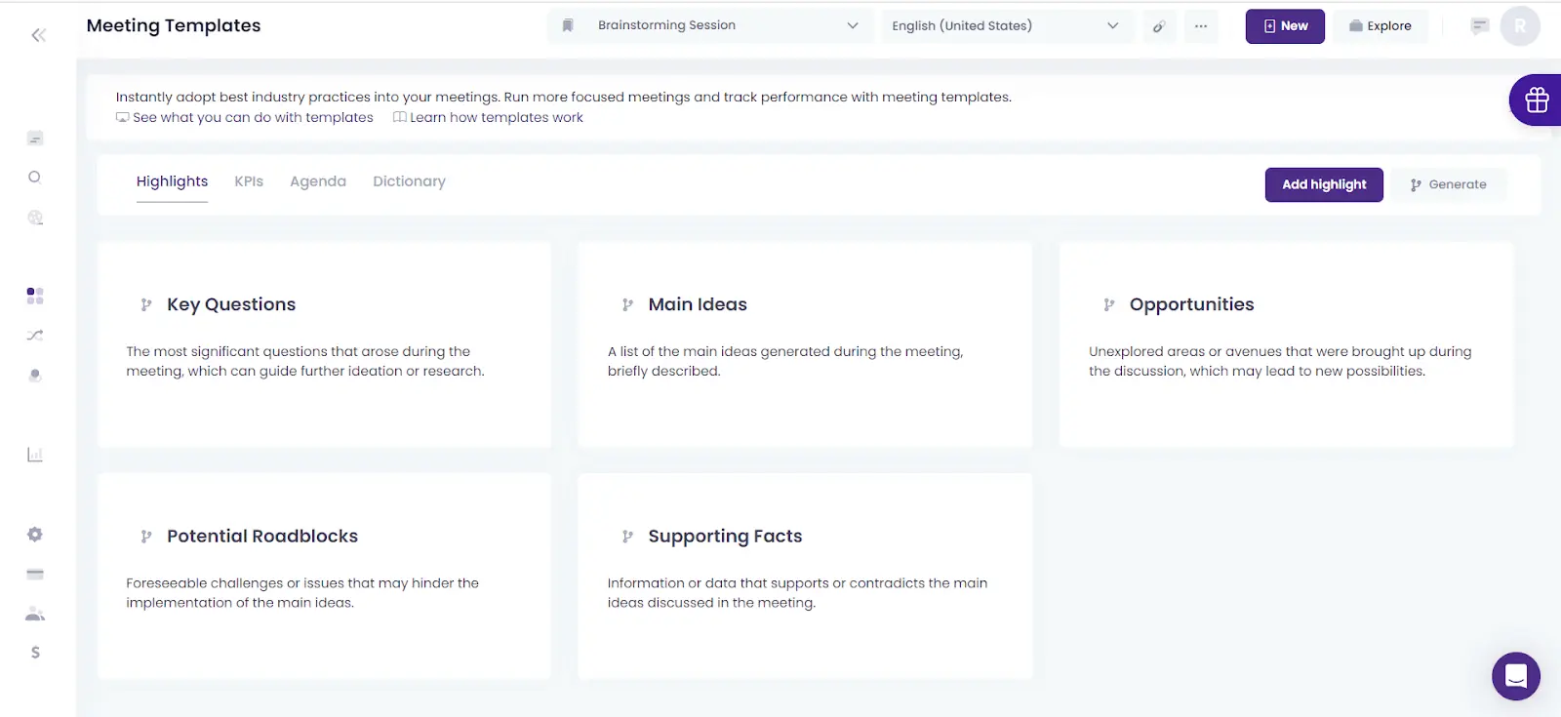Click the 'Instantly adopt best industry practices' text

pos(563,98)
